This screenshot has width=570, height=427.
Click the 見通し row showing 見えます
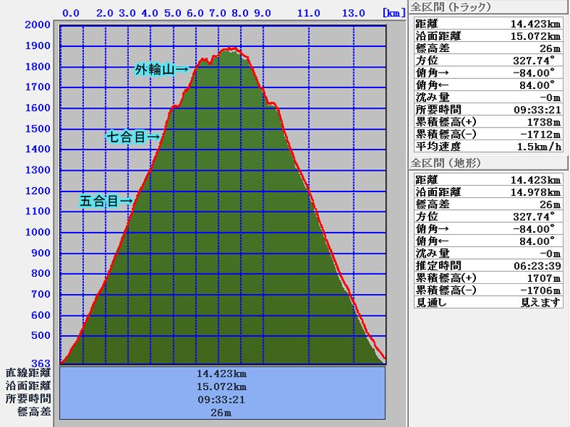pos(488,302)
